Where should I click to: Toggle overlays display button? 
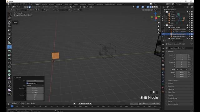(143, 7)
